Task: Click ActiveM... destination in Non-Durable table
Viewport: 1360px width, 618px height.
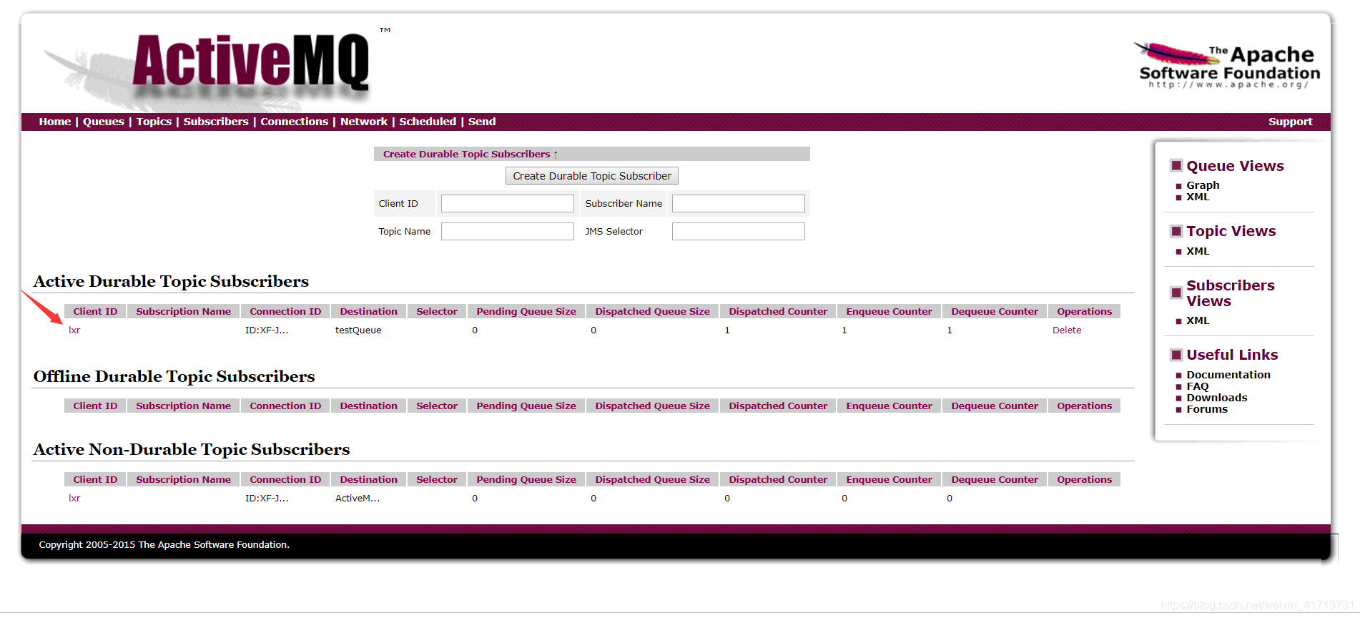Action: pyautogui.click(x=358, y=499)
